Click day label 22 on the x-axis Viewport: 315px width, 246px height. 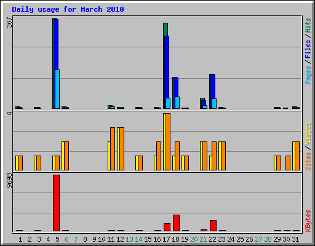pos(212,239)
